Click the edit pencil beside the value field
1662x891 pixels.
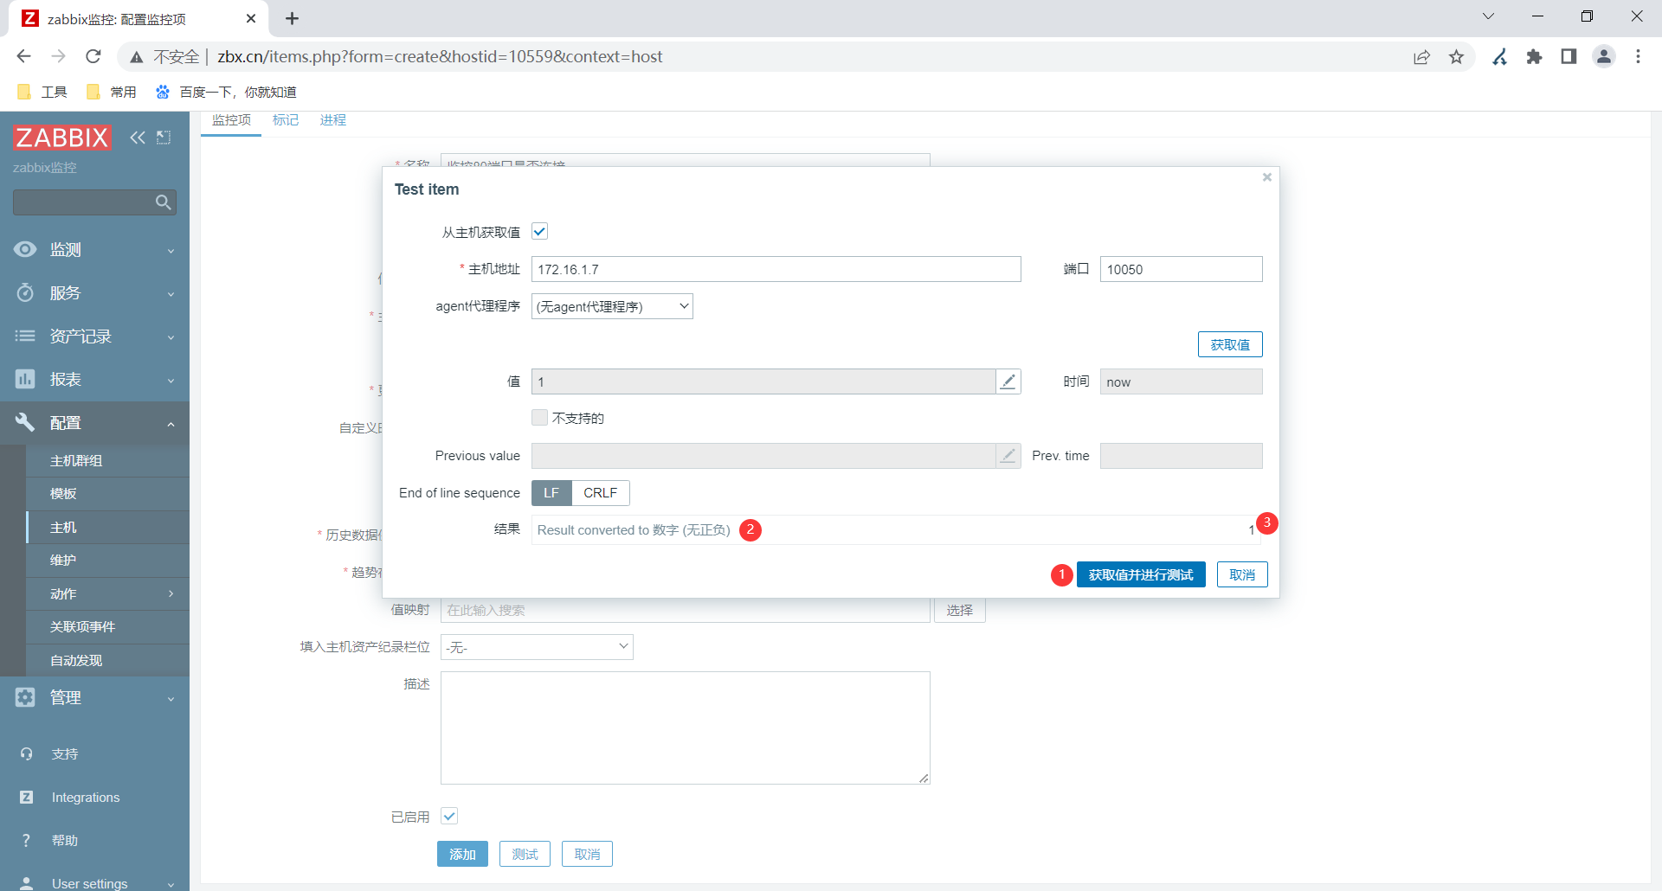point(1008,381)
